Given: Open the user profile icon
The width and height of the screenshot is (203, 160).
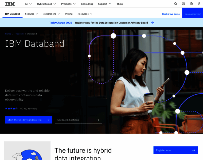Looking at the screenshot, I should click(x=199, y=4).
